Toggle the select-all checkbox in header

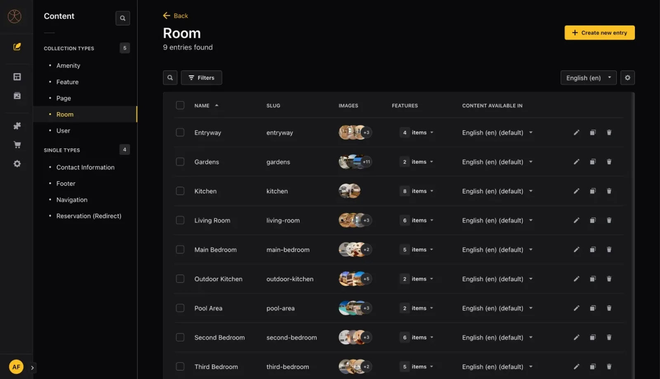click(180, 105)
